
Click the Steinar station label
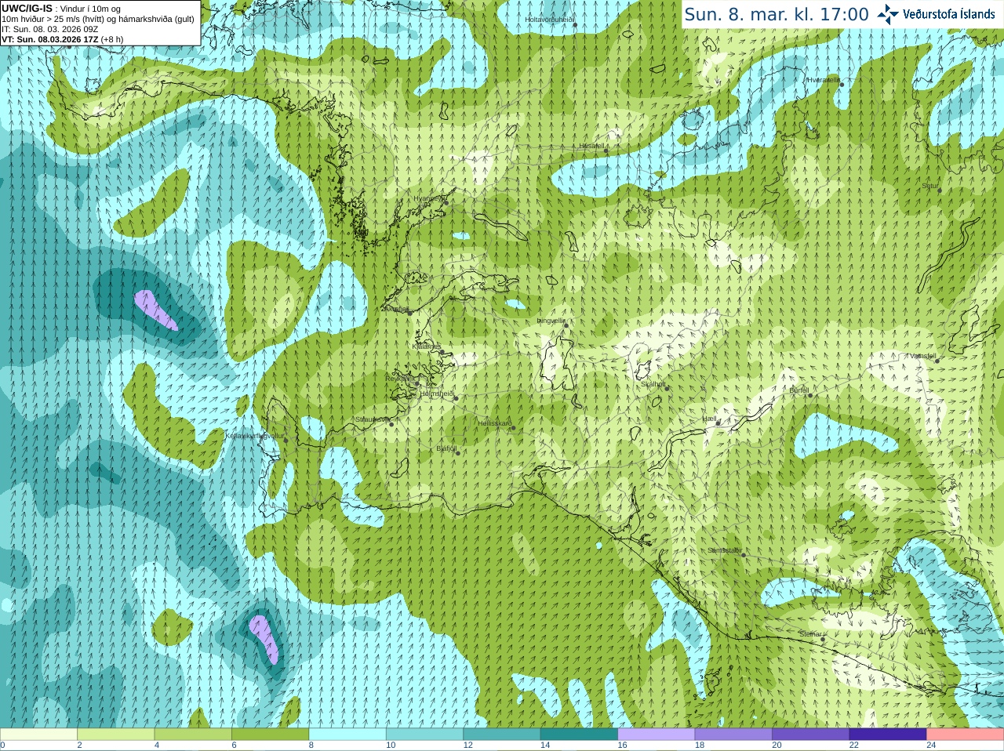(x=811, y=634)
